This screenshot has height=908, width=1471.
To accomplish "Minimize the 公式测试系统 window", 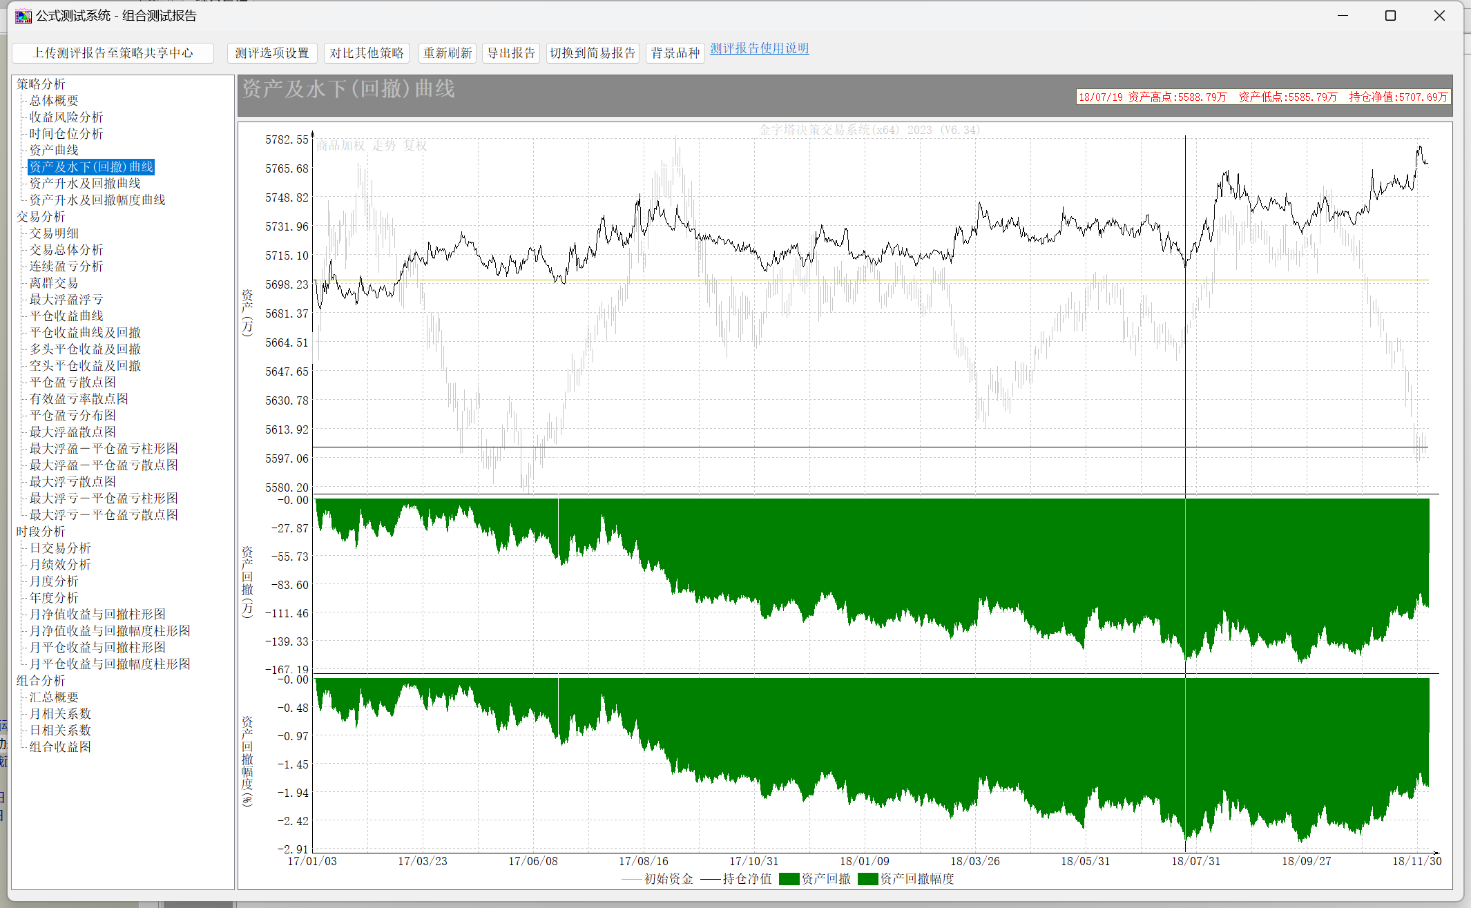I will pyautogui.click(x=1343, y=15).
